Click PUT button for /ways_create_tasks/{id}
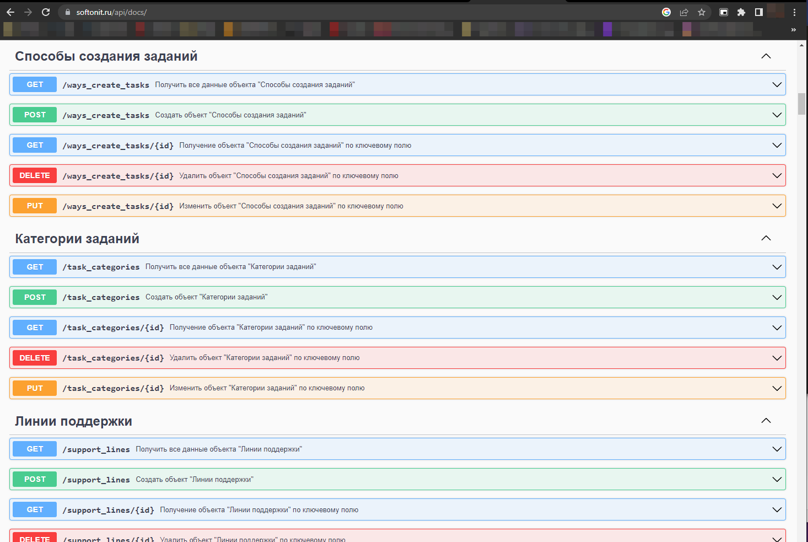This screenshot has height=542, width=808. tap(35, 206)
